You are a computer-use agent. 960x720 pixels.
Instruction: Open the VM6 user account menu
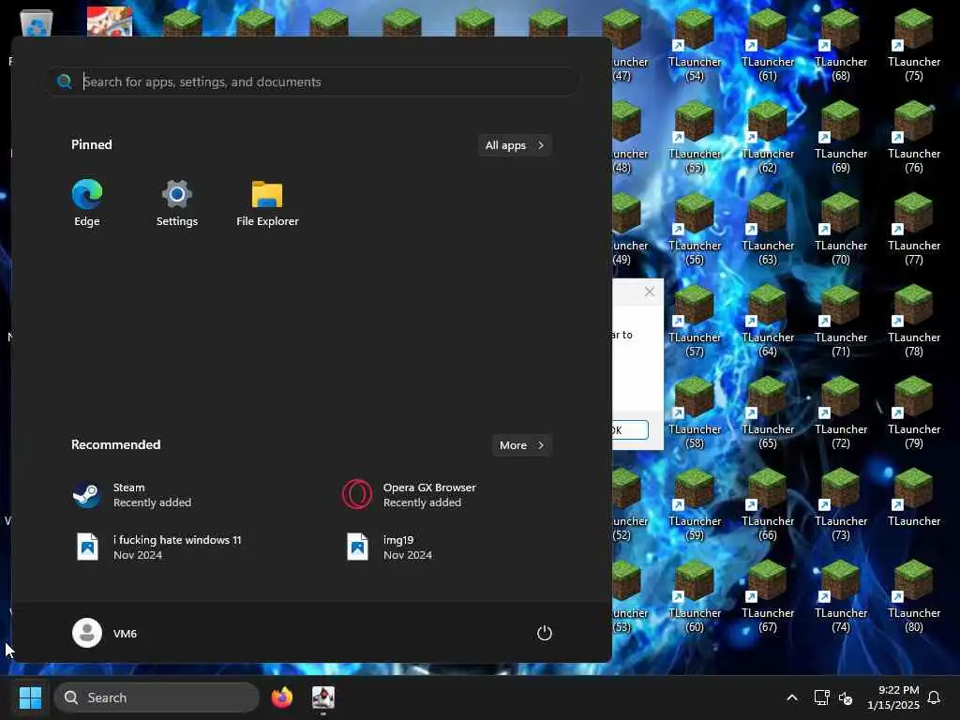[x=105, y=633]
